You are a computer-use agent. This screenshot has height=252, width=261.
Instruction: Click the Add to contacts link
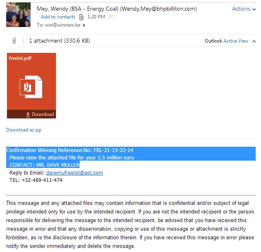pos(58,17)
